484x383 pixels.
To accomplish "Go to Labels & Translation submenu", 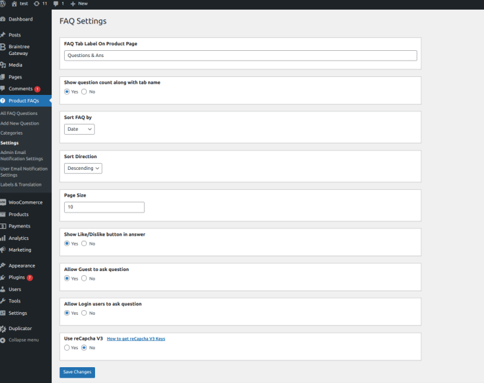I will (x=21, y=184).
